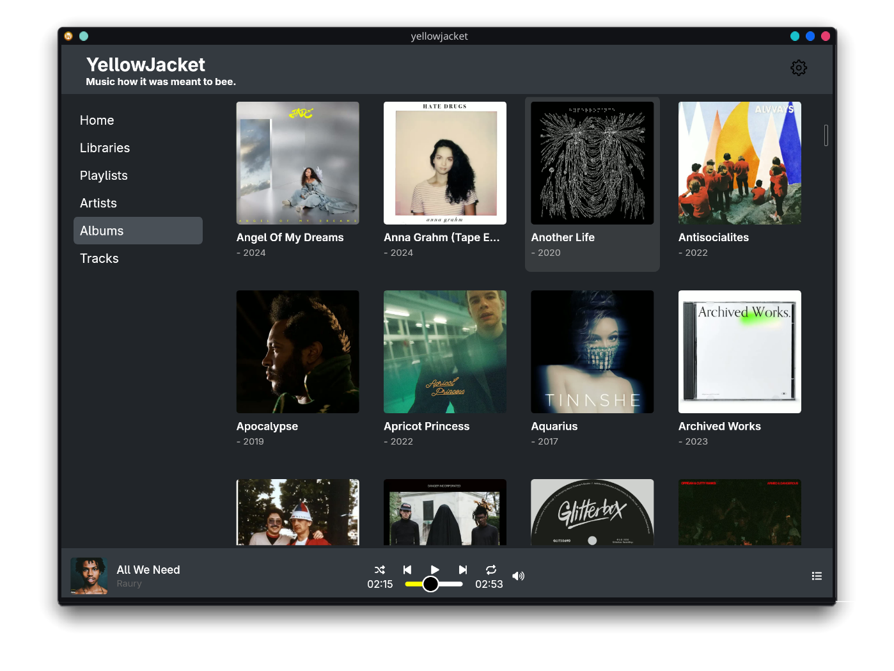Image resolution: width=894 pixels, height=671 pixels.
Task: Open the Playlists section
Action: [104, 175]
